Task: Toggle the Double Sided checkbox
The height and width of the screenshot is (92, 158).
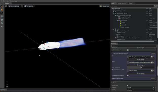Action: pyautogui.click(x=127, y=85)
